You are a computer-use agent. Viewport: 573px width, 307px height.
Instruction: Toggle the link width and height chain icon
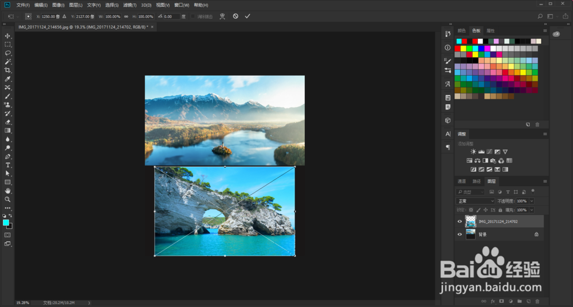(126, 17)
